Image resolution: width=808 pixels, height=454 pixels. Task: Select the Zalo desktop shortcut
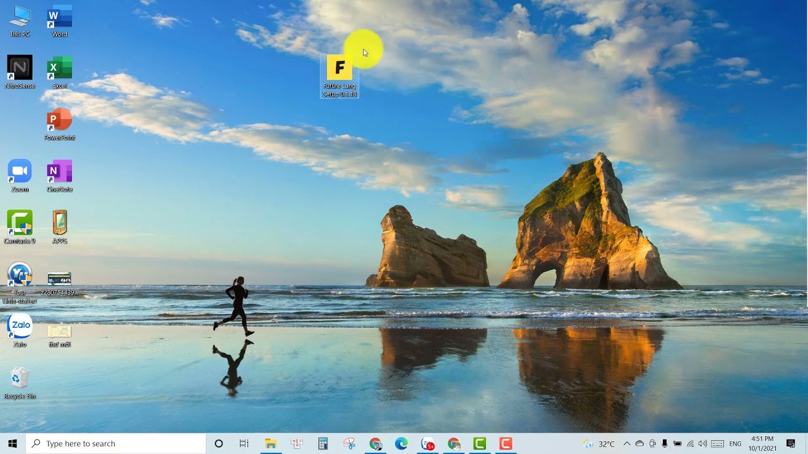click(x=20, y=331)
